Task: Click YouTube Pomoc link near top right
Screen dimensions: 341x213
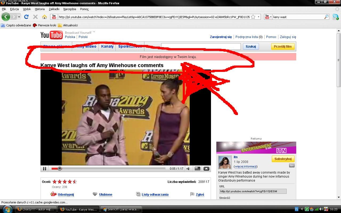Action: [271, 37]
